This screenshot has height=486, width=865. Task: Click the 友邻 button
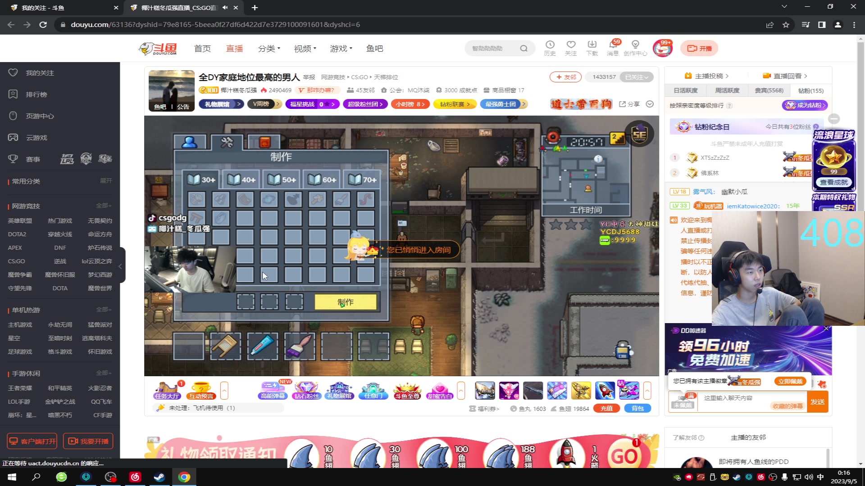click(565, 77)
